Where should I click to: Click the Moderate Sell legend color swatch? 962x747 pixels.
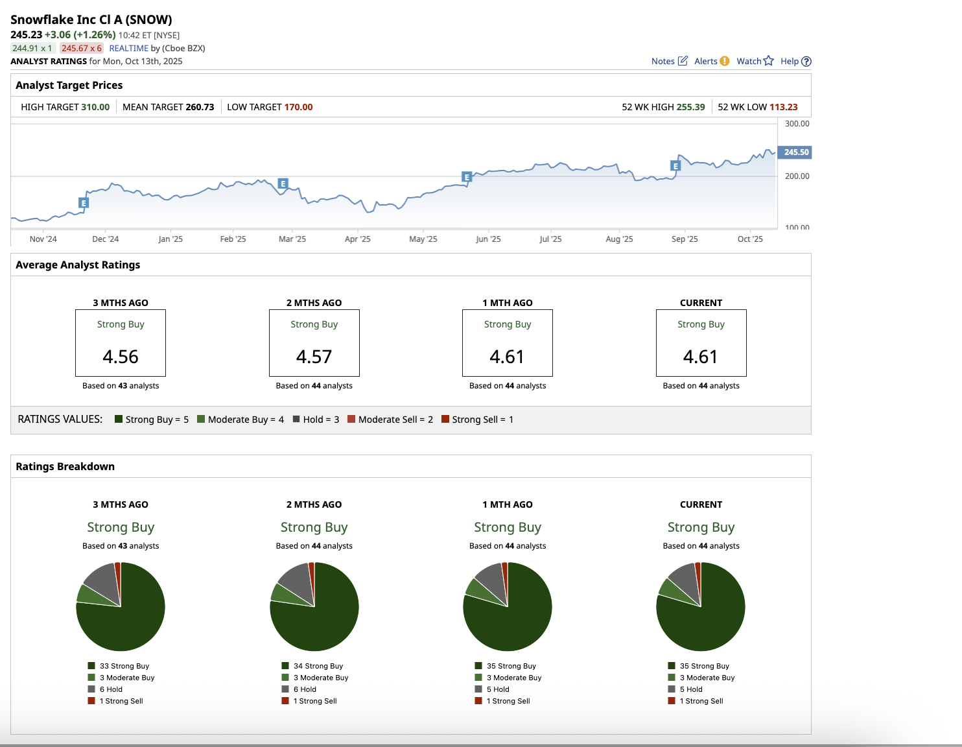351,419
